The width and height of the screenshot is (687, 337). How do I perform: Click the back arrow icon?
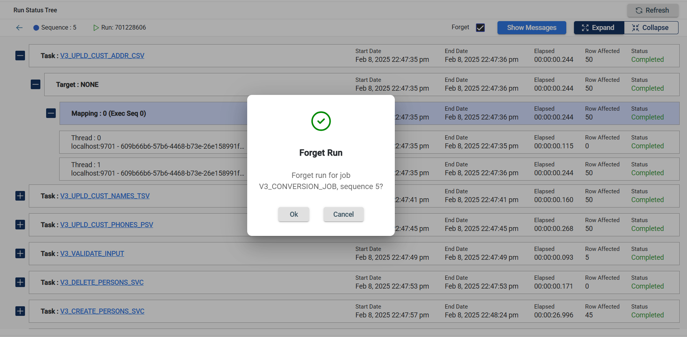pyautogui.click(x=19, y=28)
